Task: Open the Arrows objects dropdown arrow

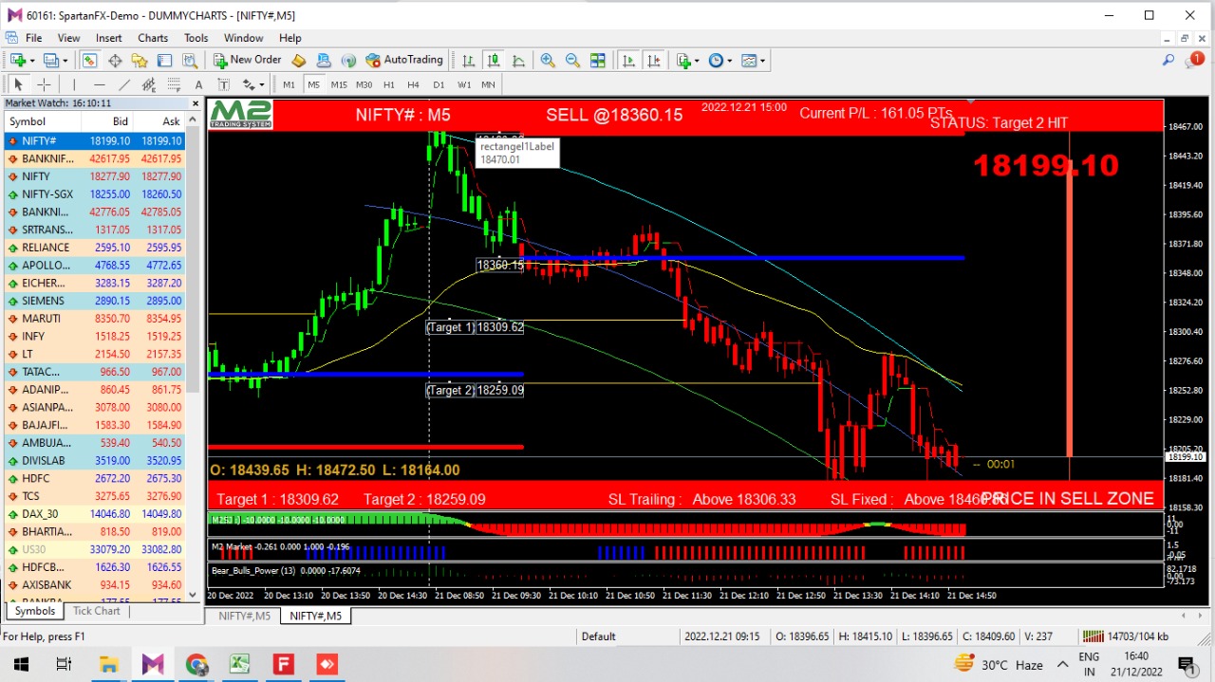Action: pyautogui.click(x=260, y=84)
